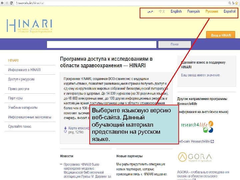Switch site language to English
240x180 pixels.
[x=176, y=11]
